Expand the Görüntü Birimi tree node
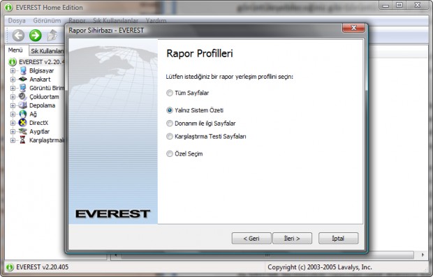Screen dimensions: 433x277 click(13, 89)
